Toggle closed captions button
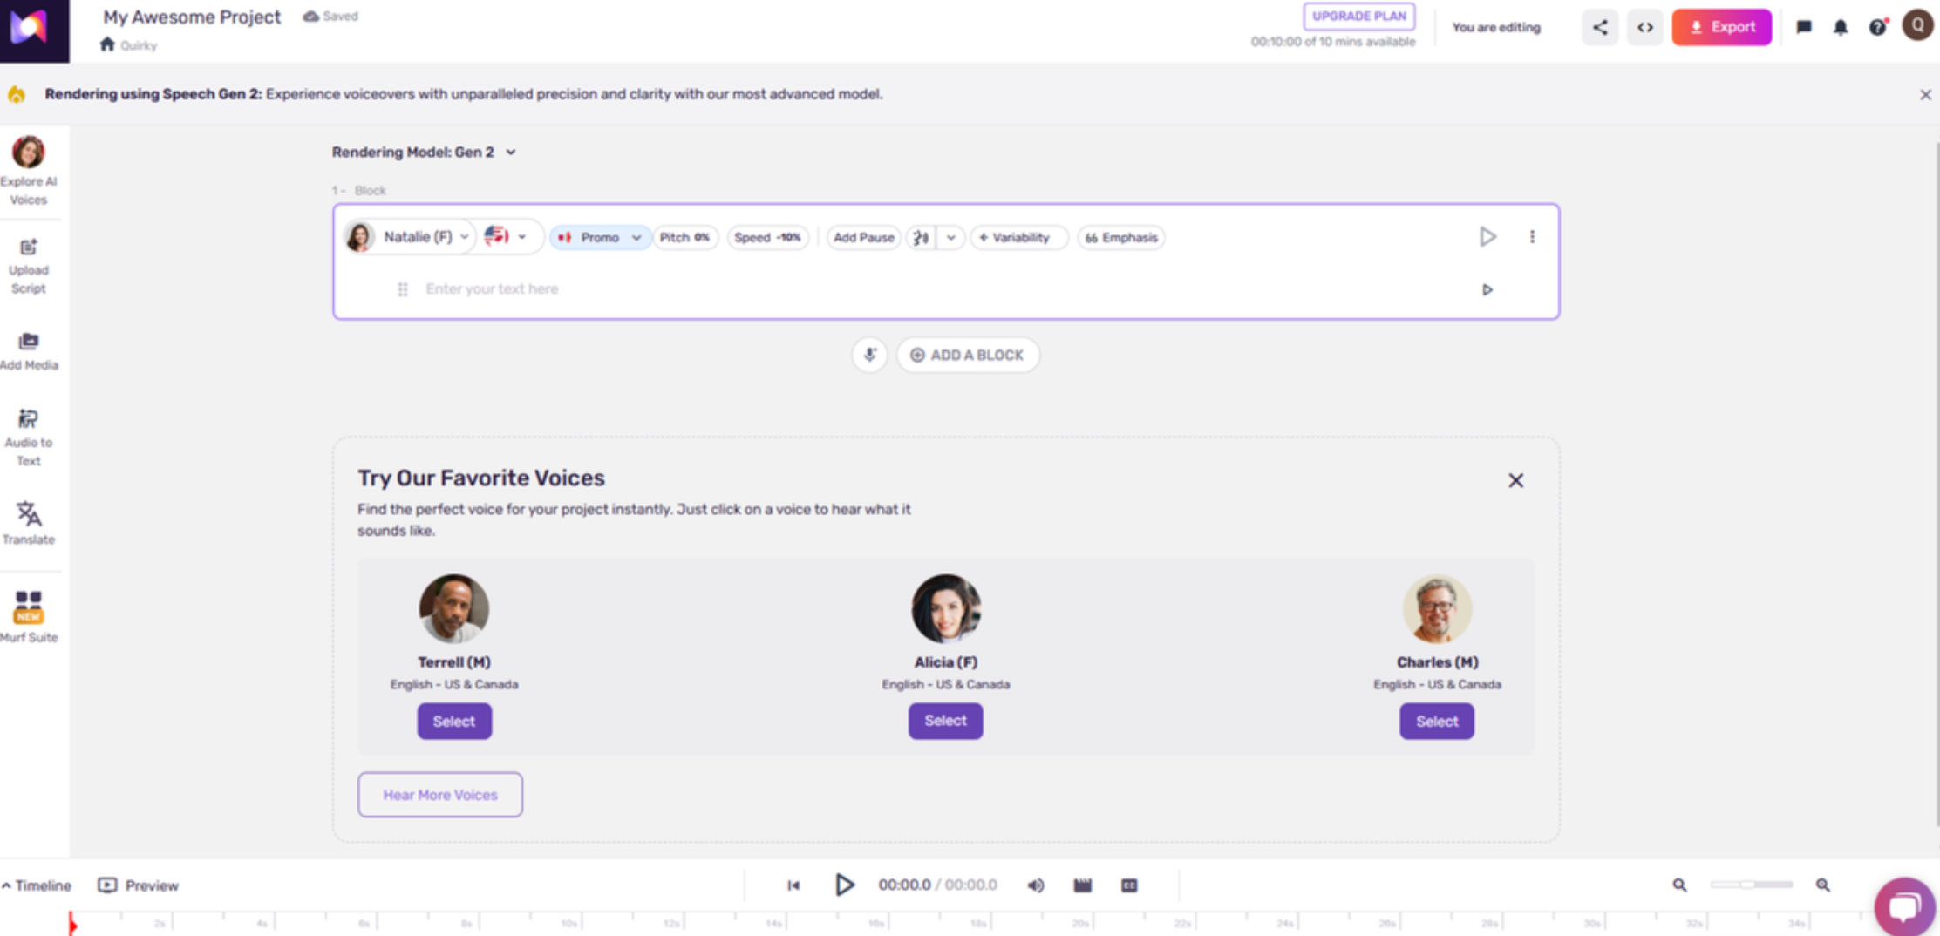The image size is (1940, 936). click(x=1129, y=885)
